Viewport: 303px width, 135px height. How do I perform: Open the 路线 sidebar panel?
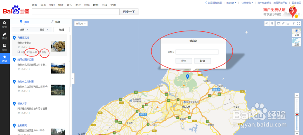(5, 36)
